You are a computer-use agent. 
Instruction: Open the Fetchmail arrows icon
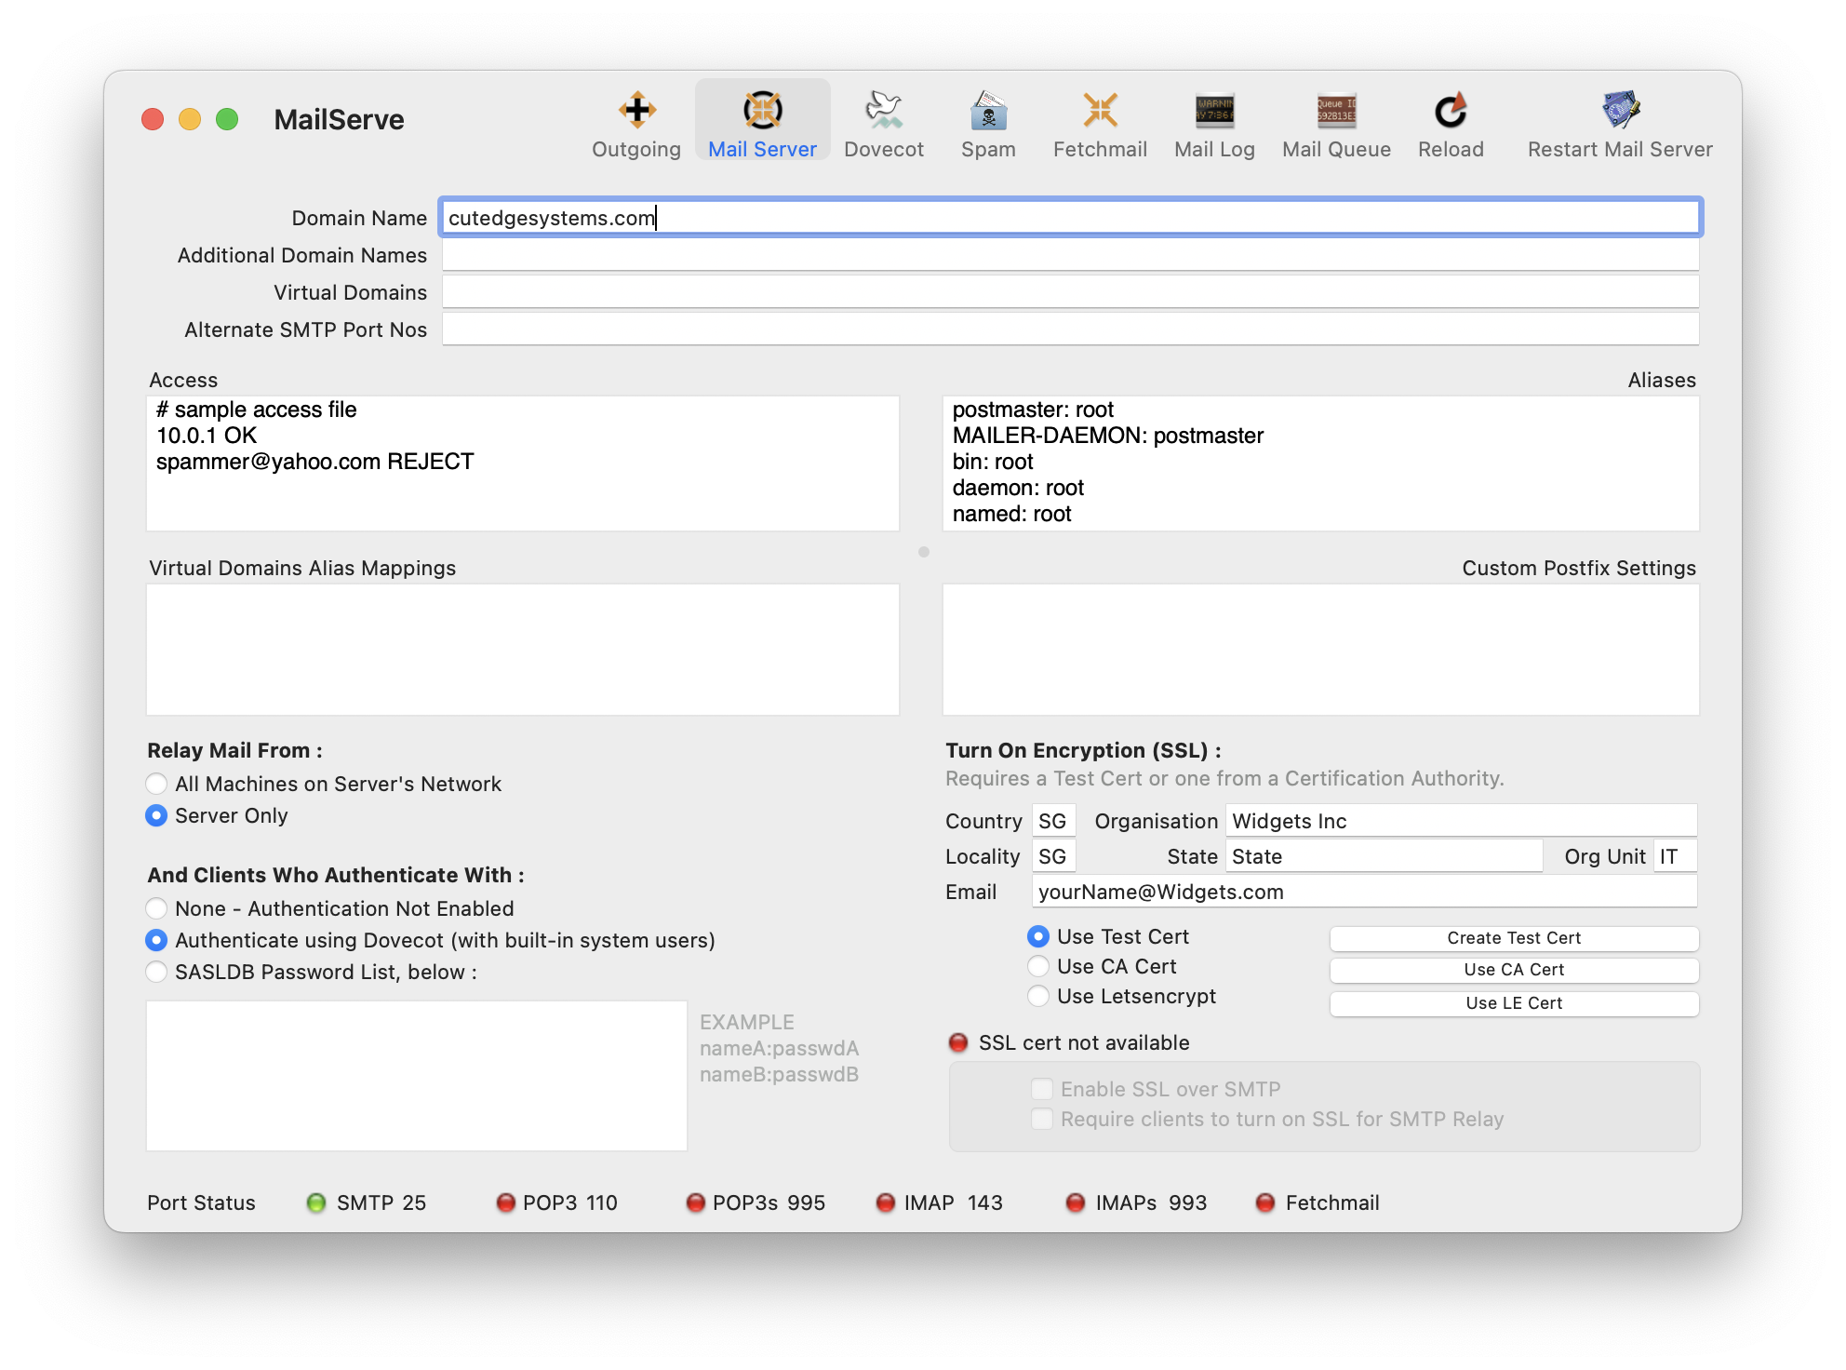click(1100, 112)
